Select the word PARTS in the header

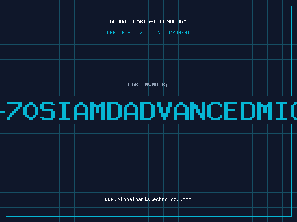(x=141, y=21)
